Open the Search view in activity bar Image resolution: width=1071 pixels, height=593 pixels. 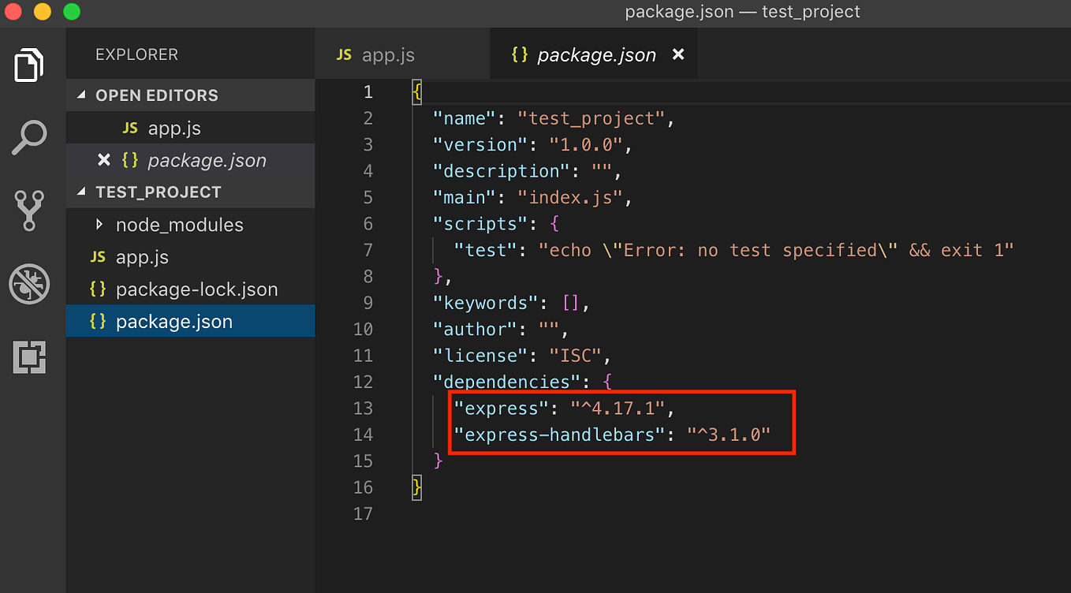pos(30,139)
